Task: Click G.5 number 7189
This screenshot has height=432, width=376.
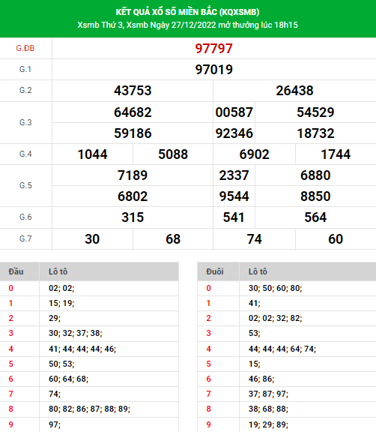Action: pos(133,175)
